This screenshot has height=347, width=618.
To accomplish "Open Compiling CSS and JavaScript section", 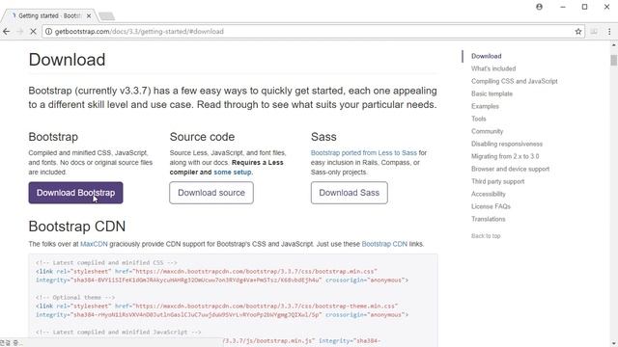I will click(x=515, y=81).
